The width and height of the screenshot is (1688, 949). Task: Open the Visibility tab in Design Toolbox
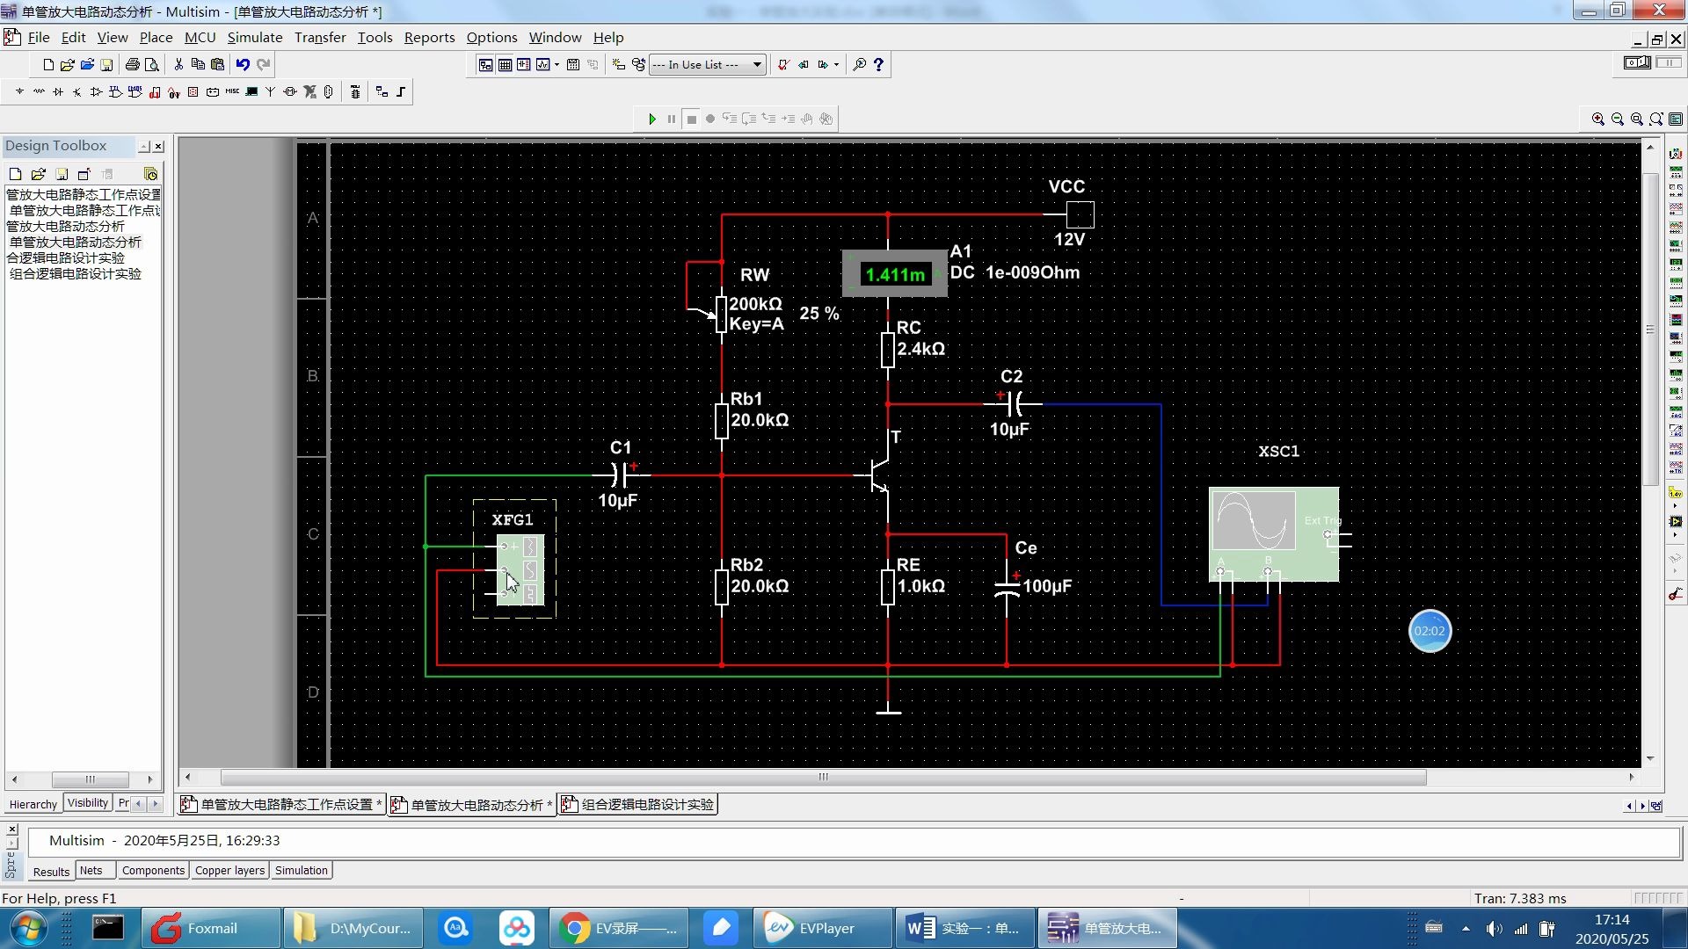coord(87,803)
